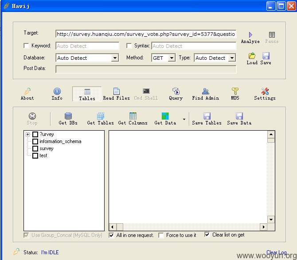The width and height of the screenshot is (297, 260).
Task: Select the information_schema tree item
Action: (60, 141)
